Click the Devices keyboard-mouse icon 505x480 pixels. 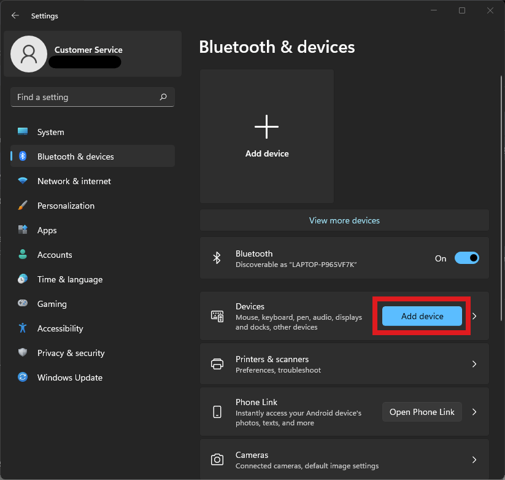[217, 316]
